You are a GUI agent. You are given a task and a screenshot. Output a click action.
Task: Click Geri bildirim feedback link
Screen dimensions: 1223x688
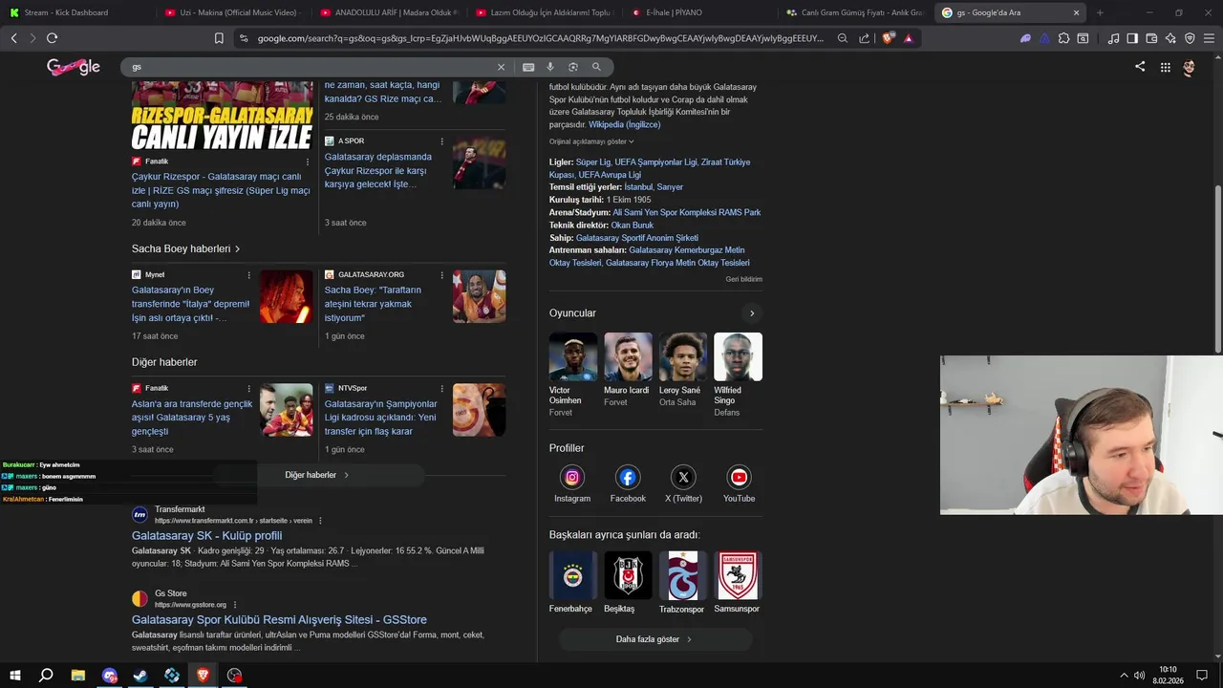744,279
